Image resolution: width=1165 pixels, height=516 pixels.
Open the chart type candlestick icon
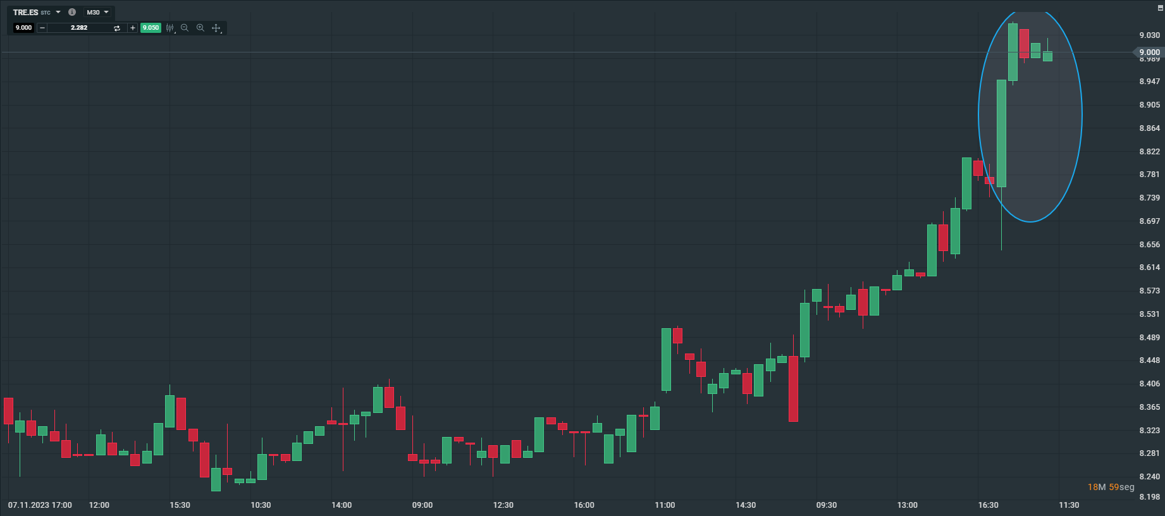[x=170, y=28]
